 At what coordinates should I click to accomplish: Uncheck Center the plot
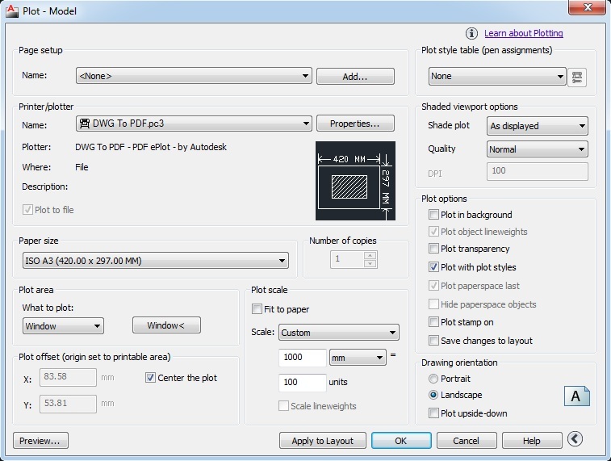[150, 378]
